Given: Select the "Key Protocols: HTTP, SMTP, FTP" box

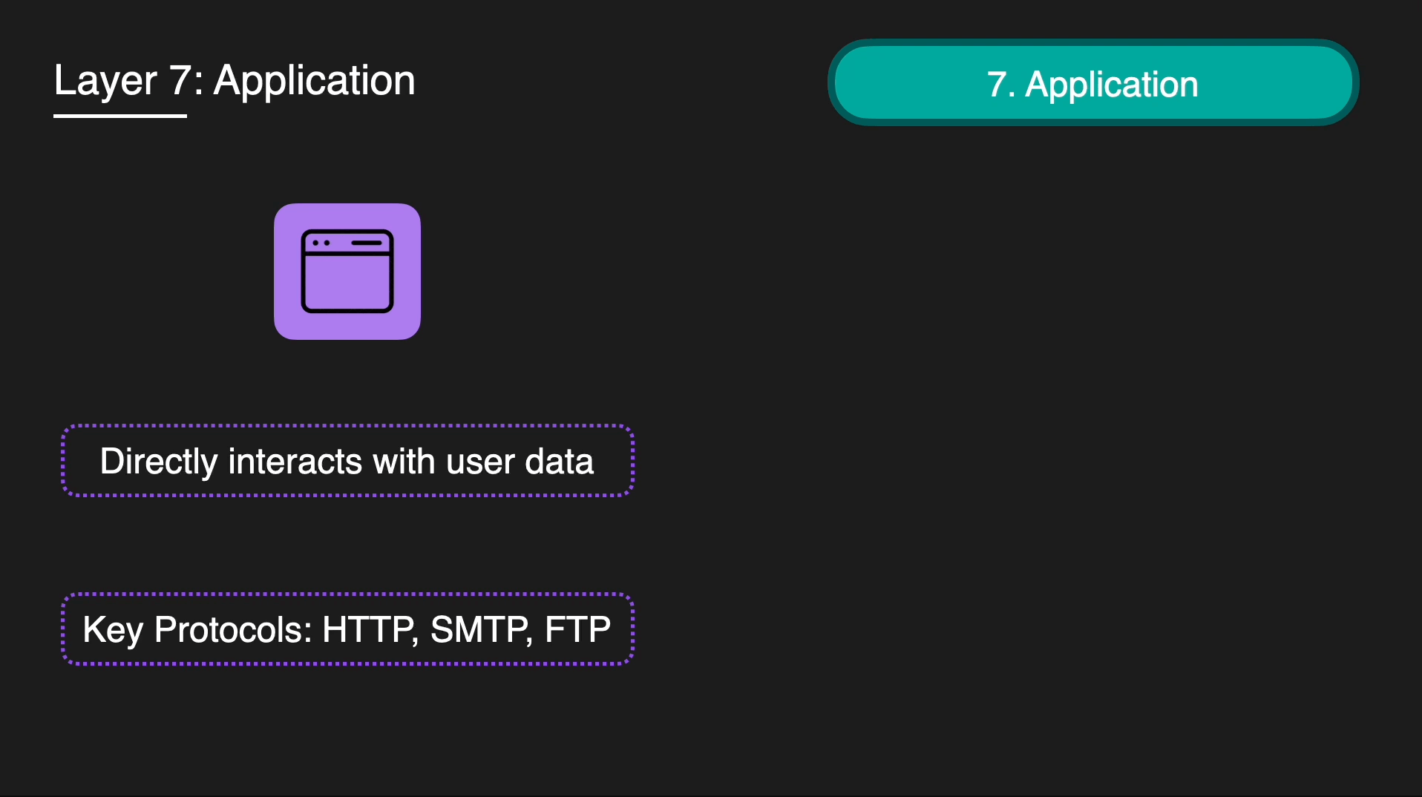Looking at the screenshot, I should click(347, 629).
